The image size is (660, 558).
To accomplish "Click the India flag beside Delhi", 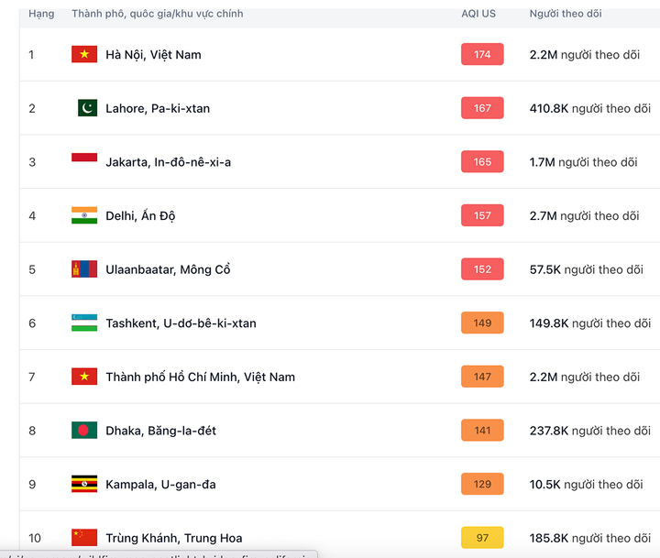I will 84,215.
